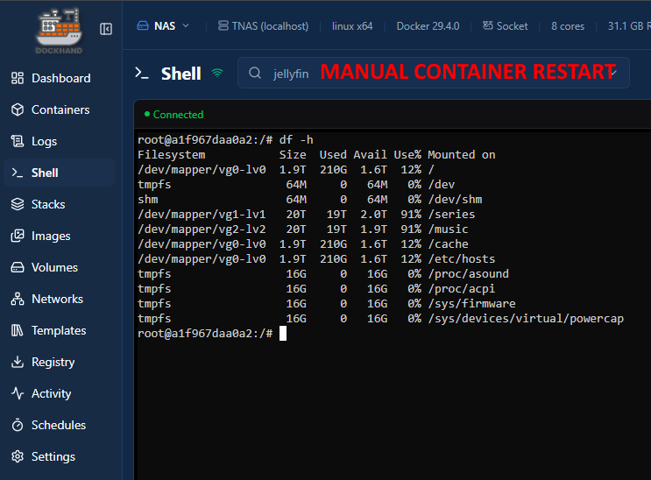The image size is (651, 480).
Task: Click the container selector chevron
Action: point(613,73)
